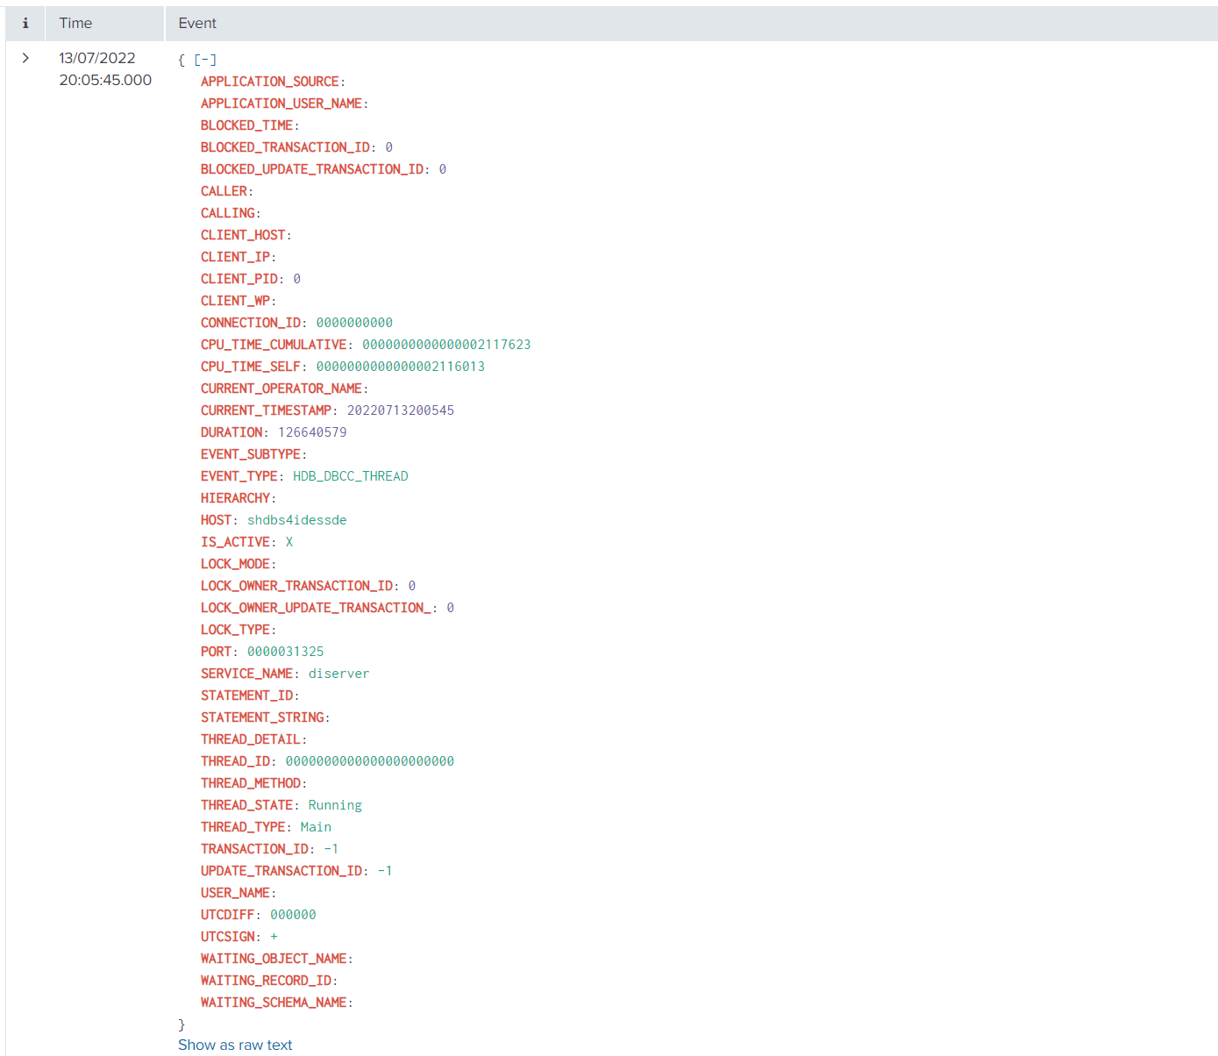The width and height of the screenshot is (1218, 1056).
Task: Select CPU_TIME_SELF value ending in 2116013
Action: pos(400,367)
